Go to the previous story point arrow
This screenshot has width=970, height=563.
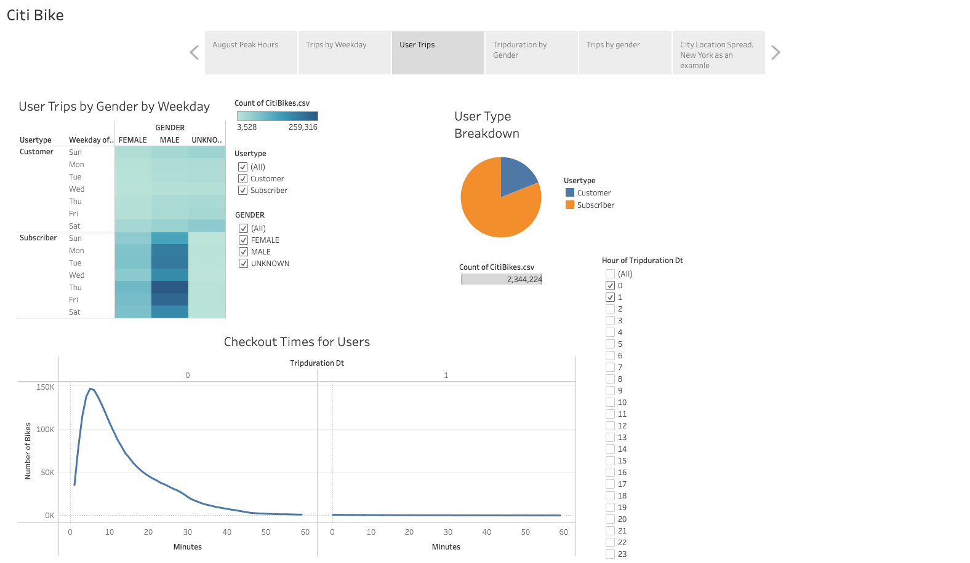[x=194, y=53]
